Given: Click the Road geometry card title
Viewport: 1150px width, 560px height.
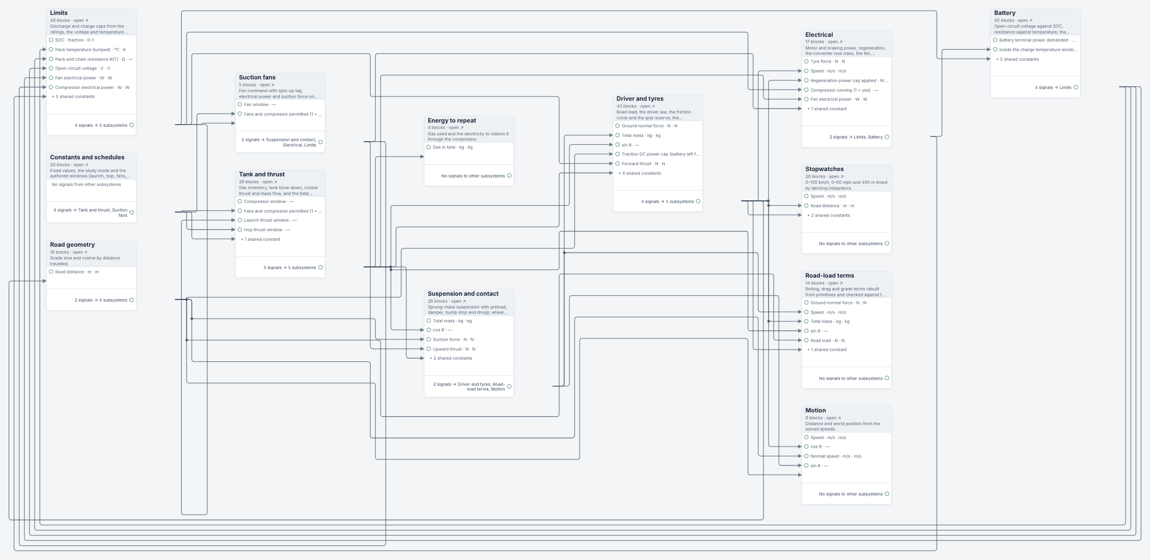Looking at the screenshot, I should click(x=73, y=245).
